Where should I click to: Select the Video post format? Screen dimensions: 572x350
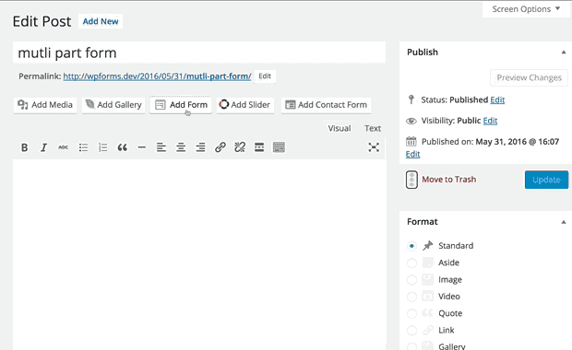(411, 297)
